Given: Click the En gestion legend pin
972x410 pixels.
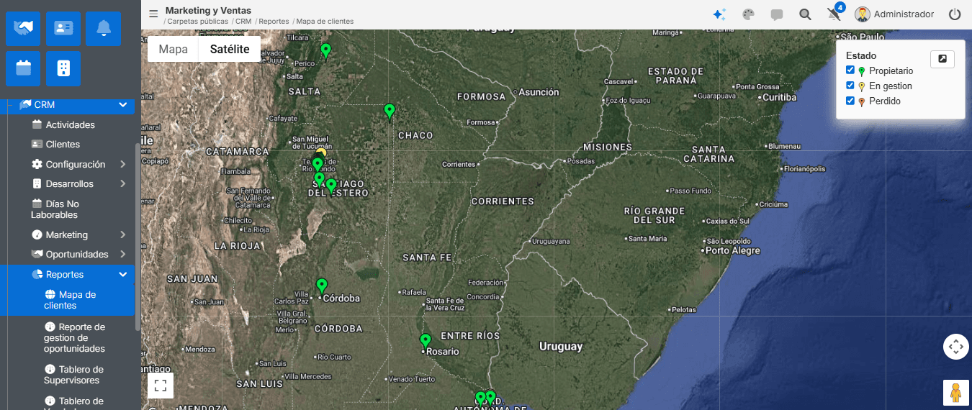Looking at the screenshot, I should 862,86.
